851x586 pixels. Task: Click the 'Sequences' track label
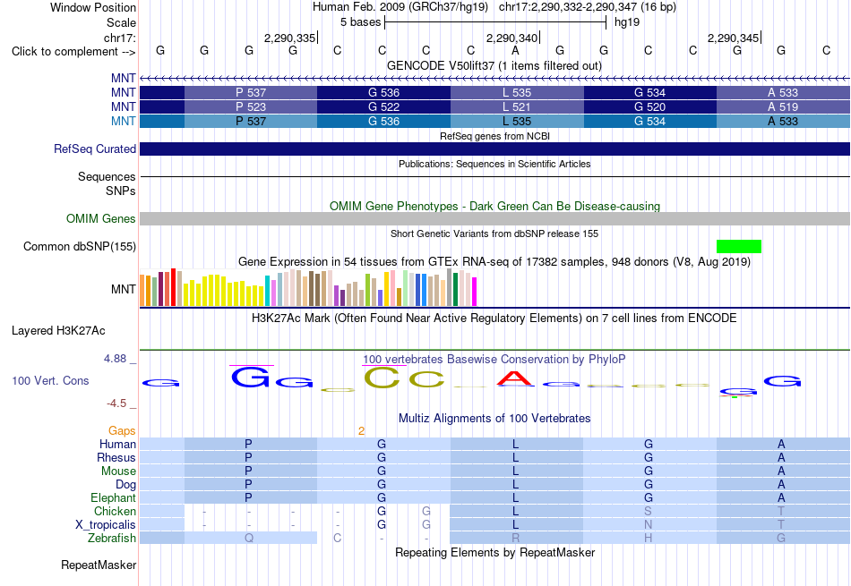[107, 177]
